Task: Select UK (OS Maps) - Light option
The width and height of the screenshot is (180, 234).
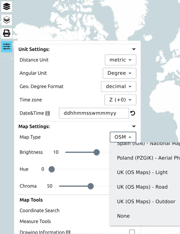Action: coord(145,172)
